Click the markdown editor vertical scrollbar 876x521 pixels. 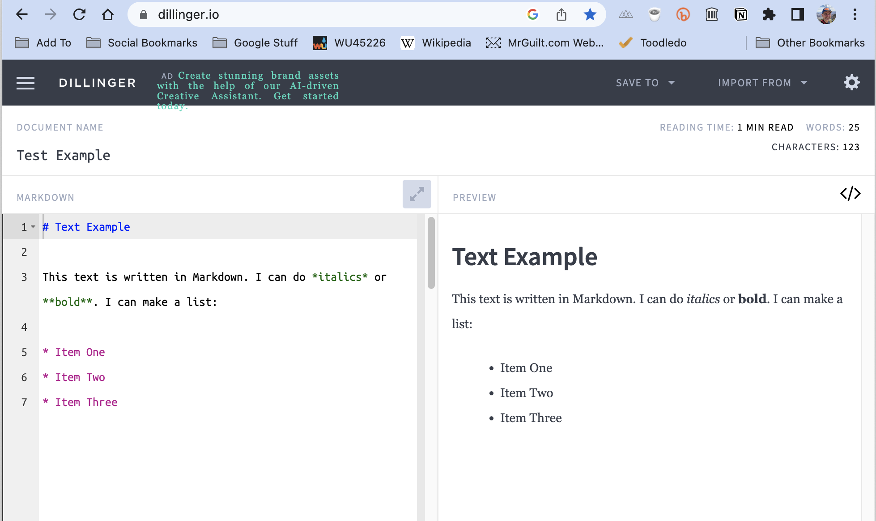click(x=431, y=253)
